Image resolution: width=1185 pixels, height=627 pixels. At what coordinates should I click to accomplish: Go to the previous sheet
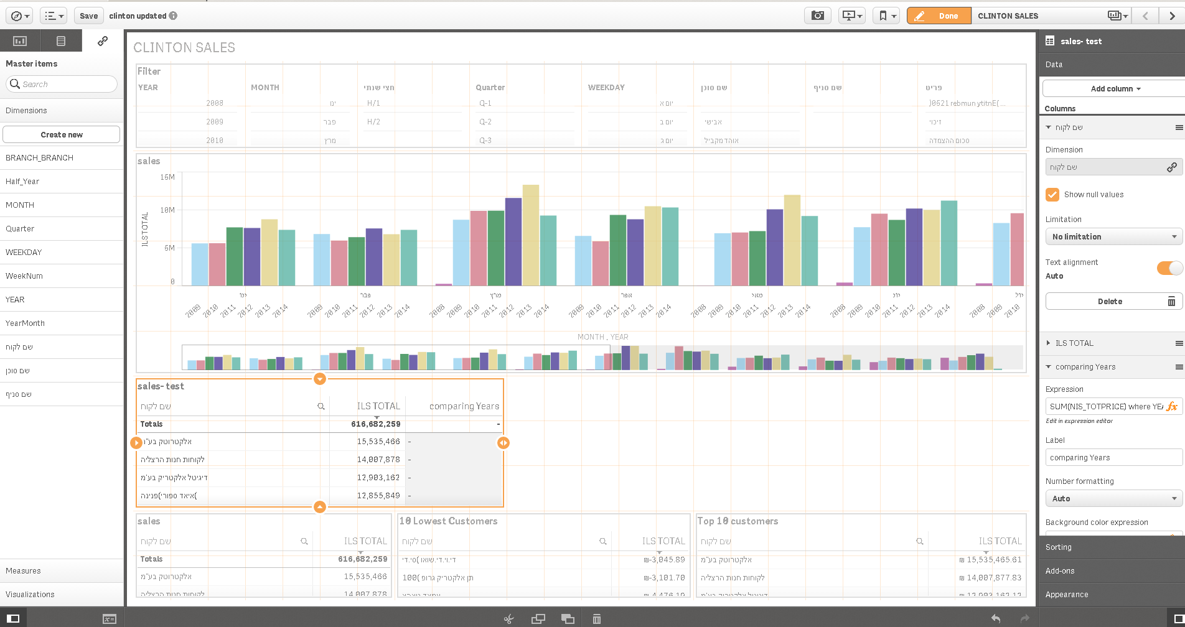pyautogui.click(x=1145, y=16)
